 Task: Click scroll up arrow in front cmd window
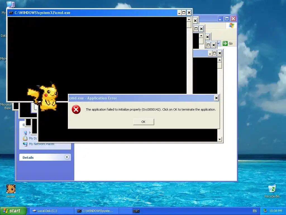[x=189, y=19]
